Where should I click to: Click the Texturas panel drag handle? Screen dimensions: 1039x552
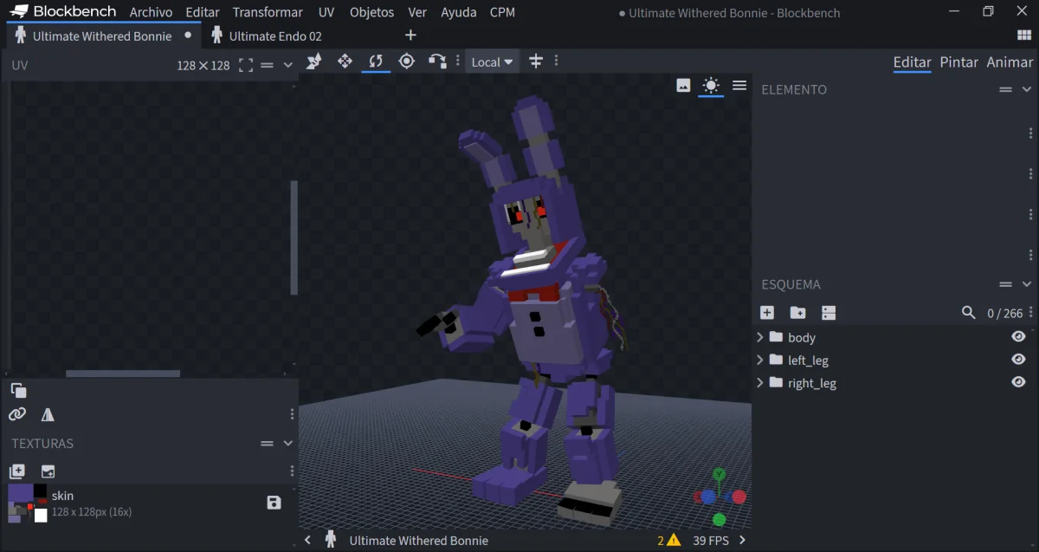[x=267, y=443]
